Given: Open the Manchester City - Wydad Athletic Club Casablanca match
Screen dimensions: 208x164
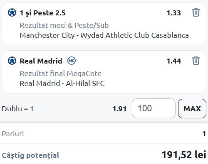Looking at the screenshot, I should coord(104,35).
